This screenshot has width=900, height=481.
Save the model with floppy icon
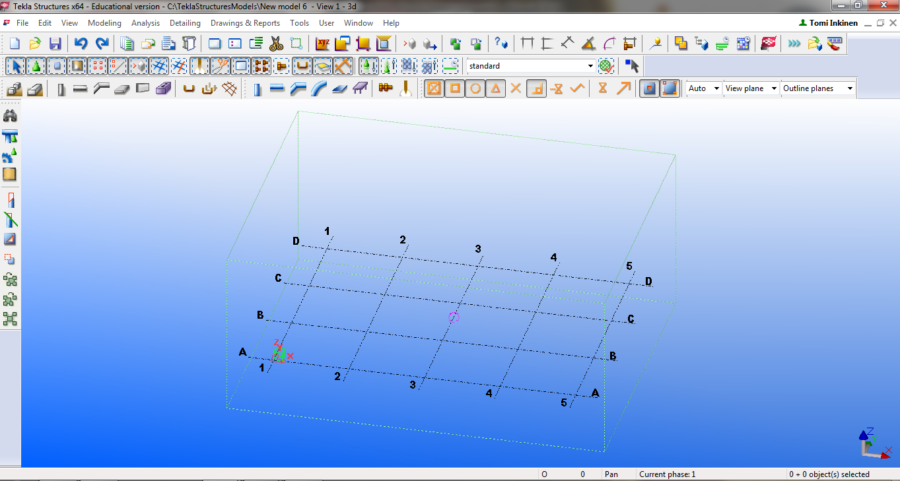[55, 44]
